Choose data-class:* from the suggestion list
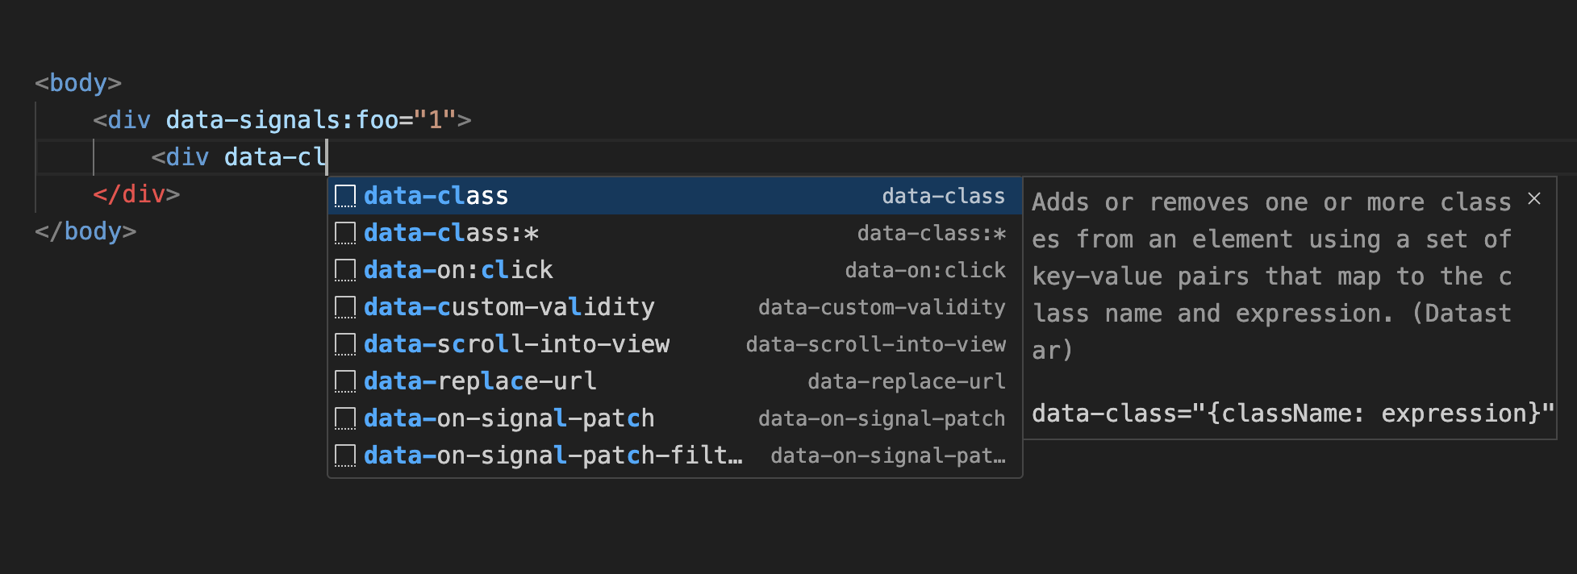The image size is (1577, 574). click(x=451, y=233)
